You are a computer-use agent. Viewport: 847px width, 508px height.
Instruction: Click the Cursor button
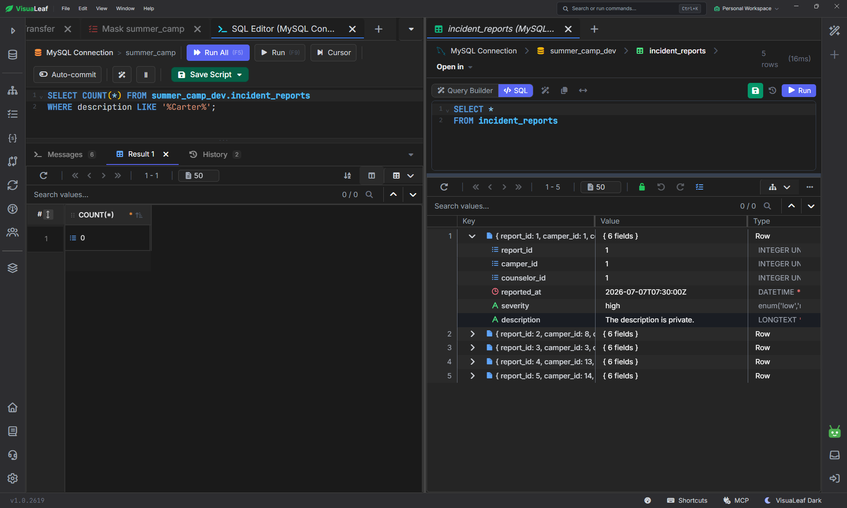(x=334, y=52)
